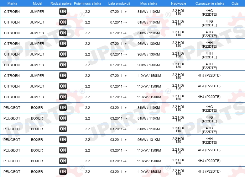This screenshot has width=245, height=177.
Task: Click the Oznaczenie silnika column header
Action: pos(210,3)
